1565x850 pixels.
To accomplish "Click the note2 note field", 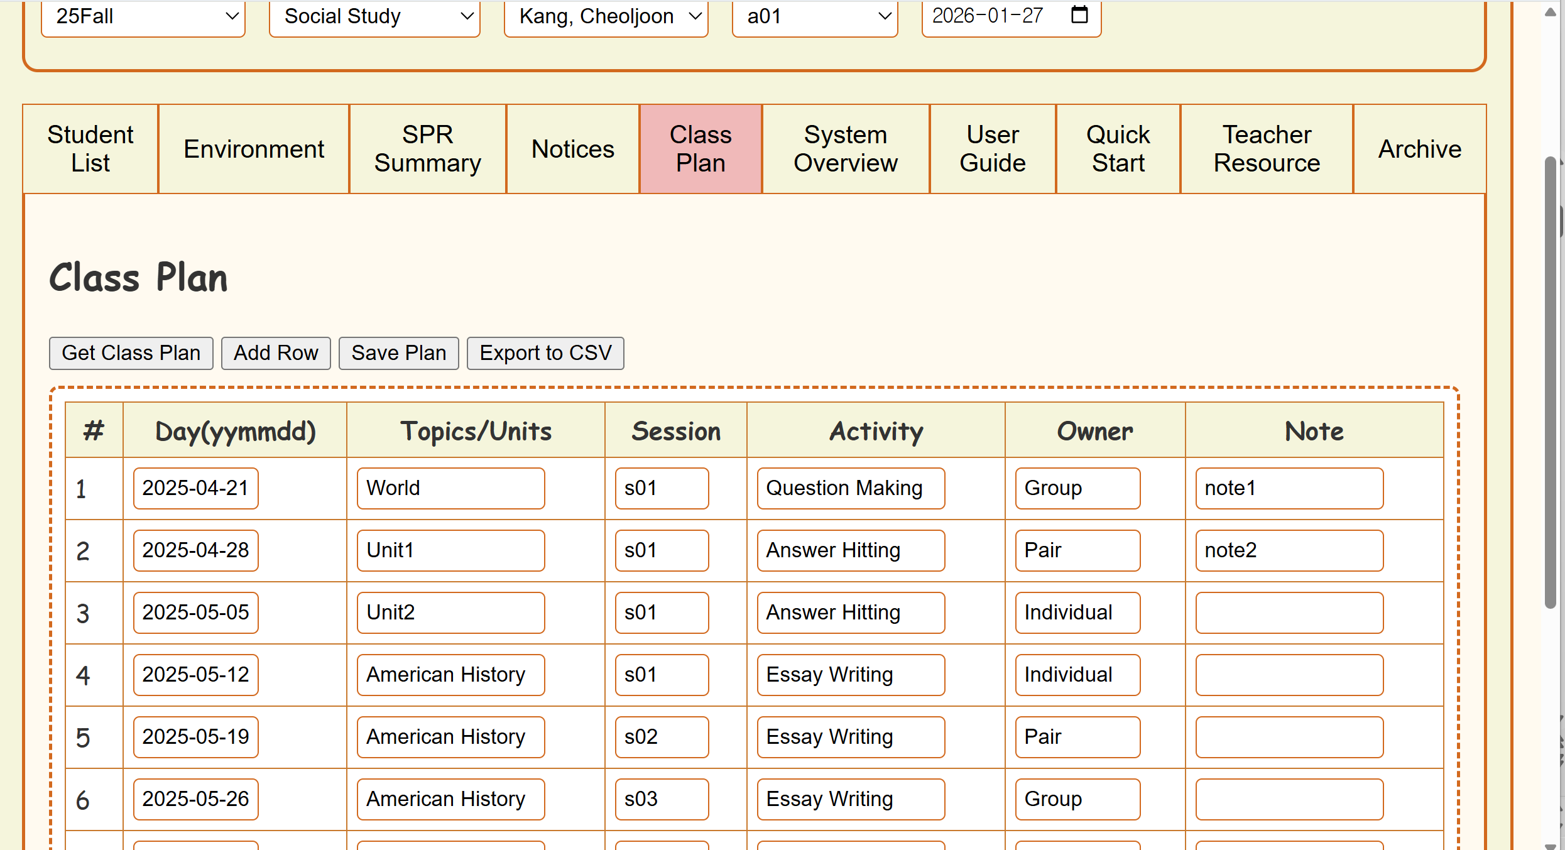I will 1289,550.
